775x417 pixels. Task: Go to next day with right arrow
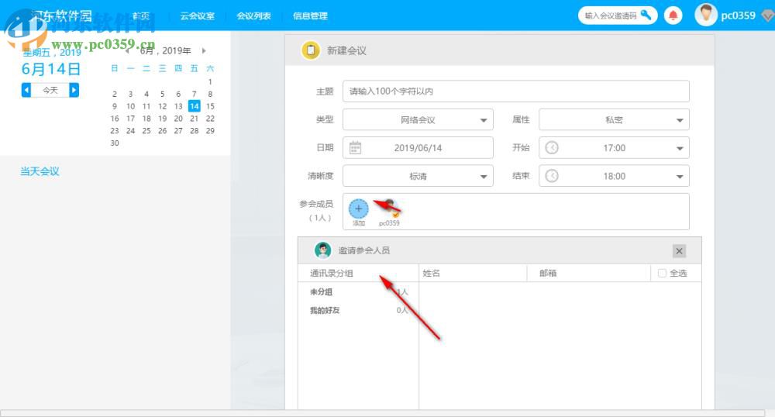click(x=74, y=90)
